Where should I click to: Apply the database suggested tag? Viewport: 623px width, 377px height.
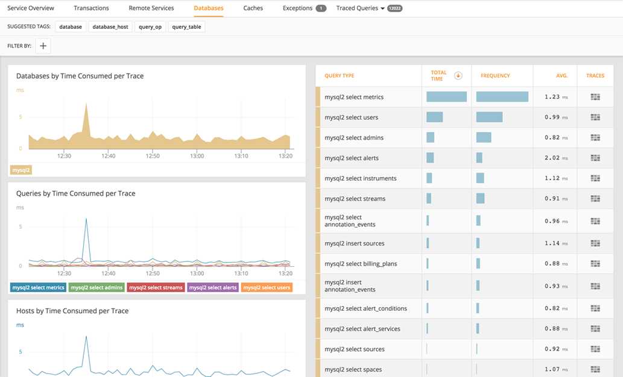click(71, 27)
